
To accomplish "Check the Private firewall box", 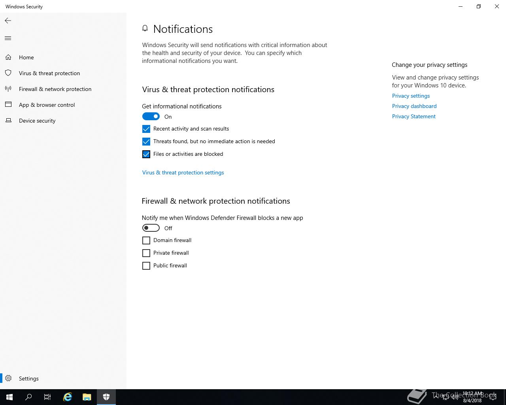I will click(x=146, y=253).
